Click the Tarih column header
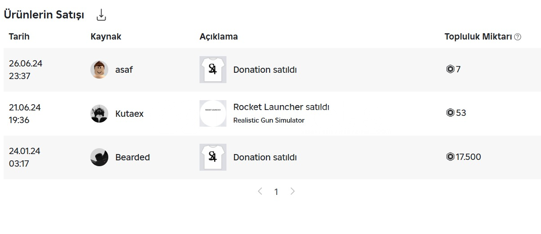Image resolution: width=541 pixels, height=234 pixels. pos(19,36)
